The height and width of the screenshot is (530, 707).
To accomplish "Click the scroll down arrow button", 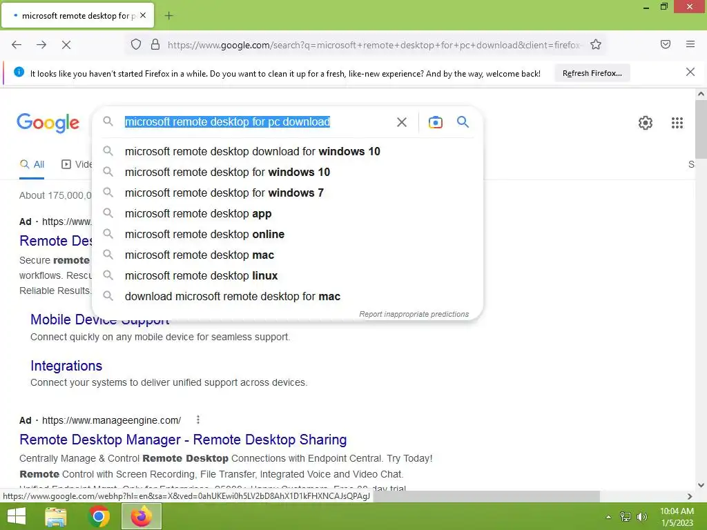I will click(701, 485).
